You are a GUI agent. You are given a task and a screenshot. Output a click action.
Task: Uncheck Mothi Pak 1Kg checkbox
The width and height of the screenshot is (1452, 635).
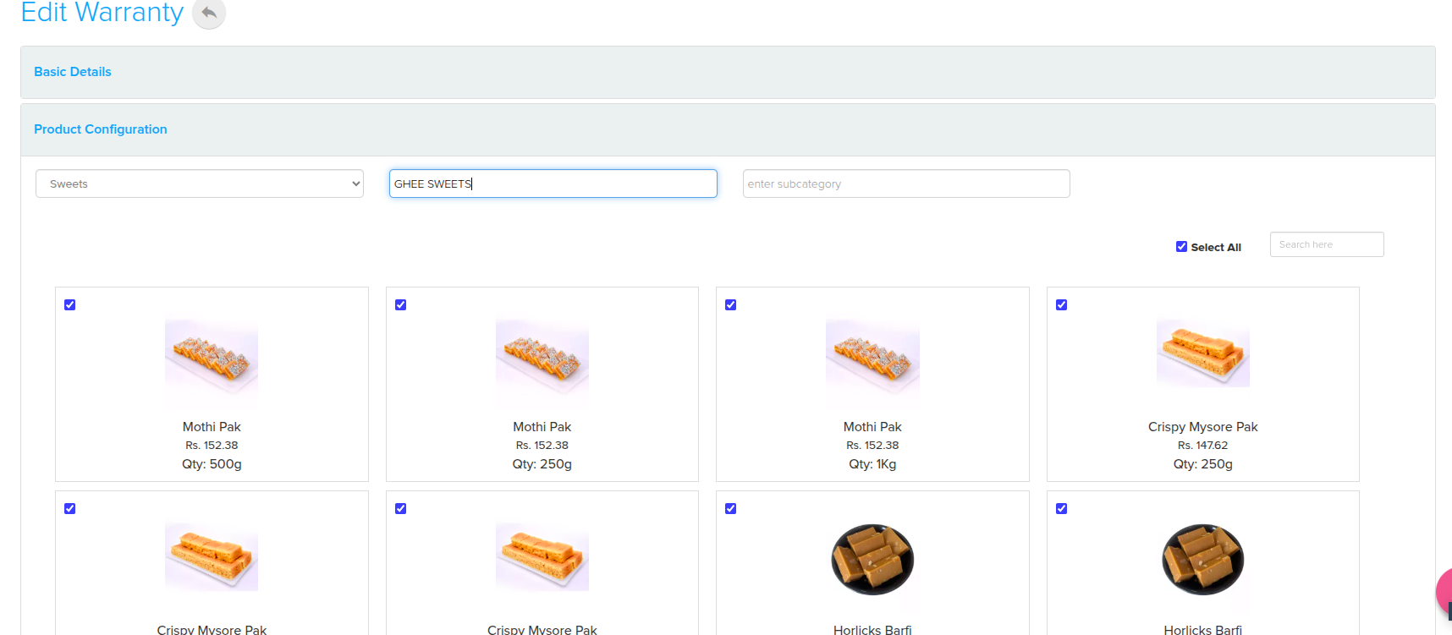click(731, 304)
